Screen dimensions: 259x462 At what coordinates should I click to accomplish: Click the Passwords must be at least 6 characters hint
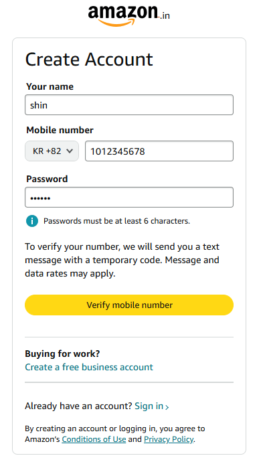pos(116,221)
